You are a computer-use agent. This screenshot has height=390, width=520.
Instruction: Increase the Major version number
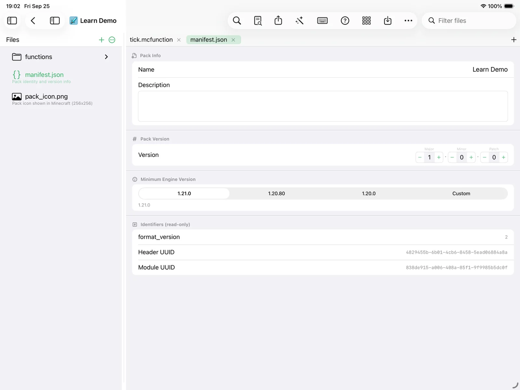click(439, 157)
